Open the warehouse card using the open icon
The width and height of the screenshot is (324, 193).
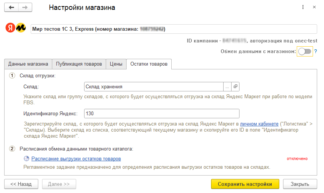pos(235,87)
